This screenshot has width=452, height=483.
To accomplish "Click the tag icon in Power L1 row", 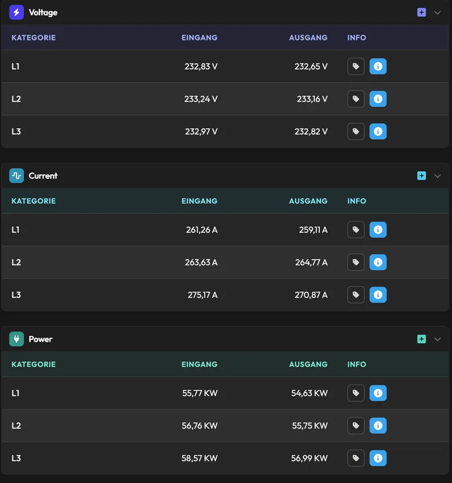I will pyautogui.click(x=356, y=393).
